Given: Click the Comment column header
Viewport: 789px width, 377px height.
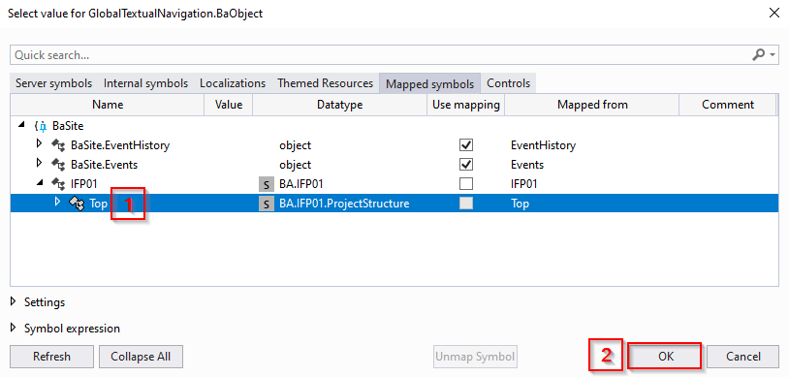Looking at the screenshot, I should coord(728,105).
